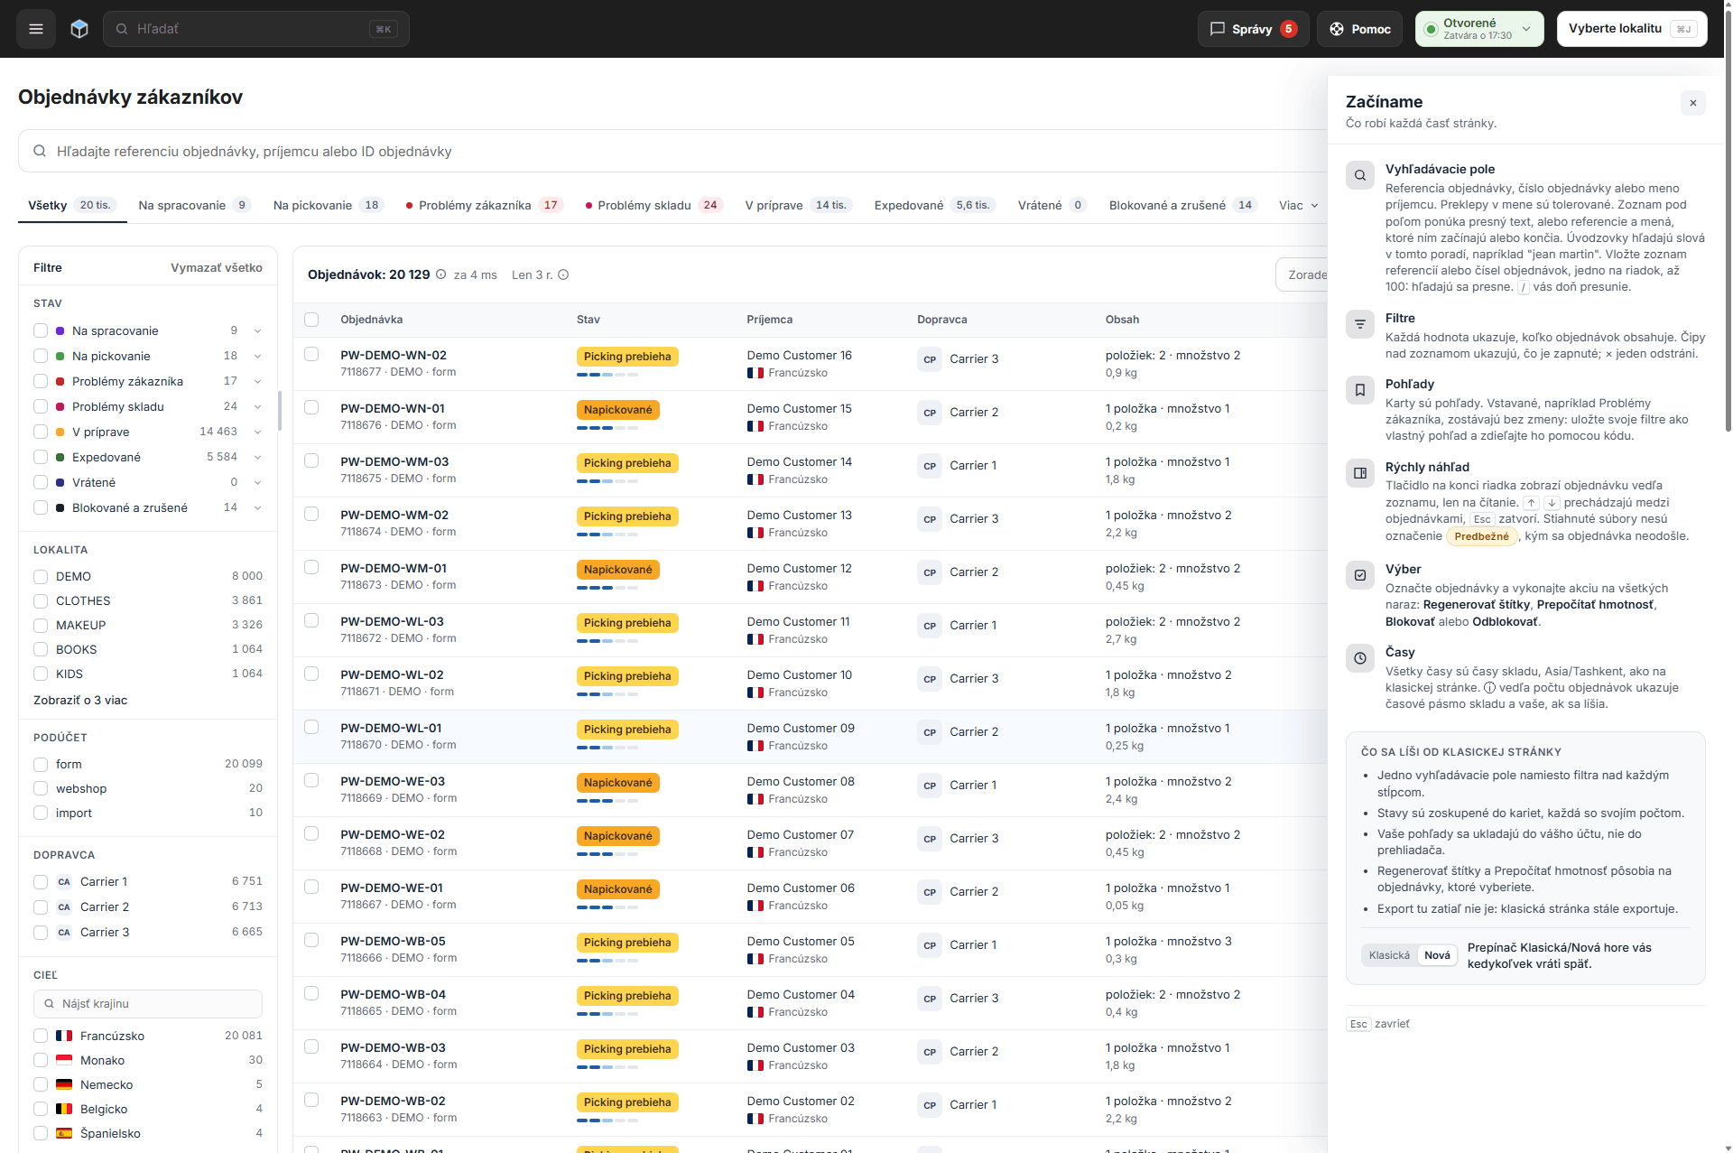
Task: Expand the Expedované status filter chevron
Action: 257,457
